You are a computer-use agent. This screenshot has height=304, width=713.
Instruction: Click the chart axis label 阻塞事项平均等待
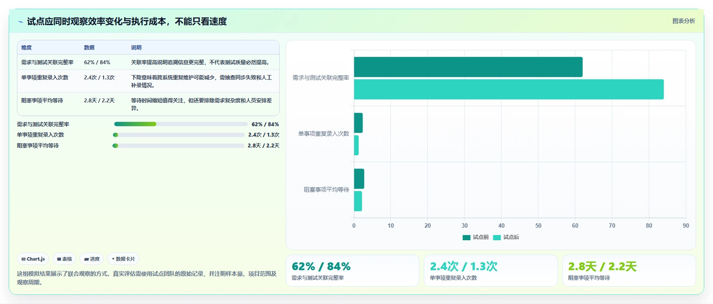point(327,190)
